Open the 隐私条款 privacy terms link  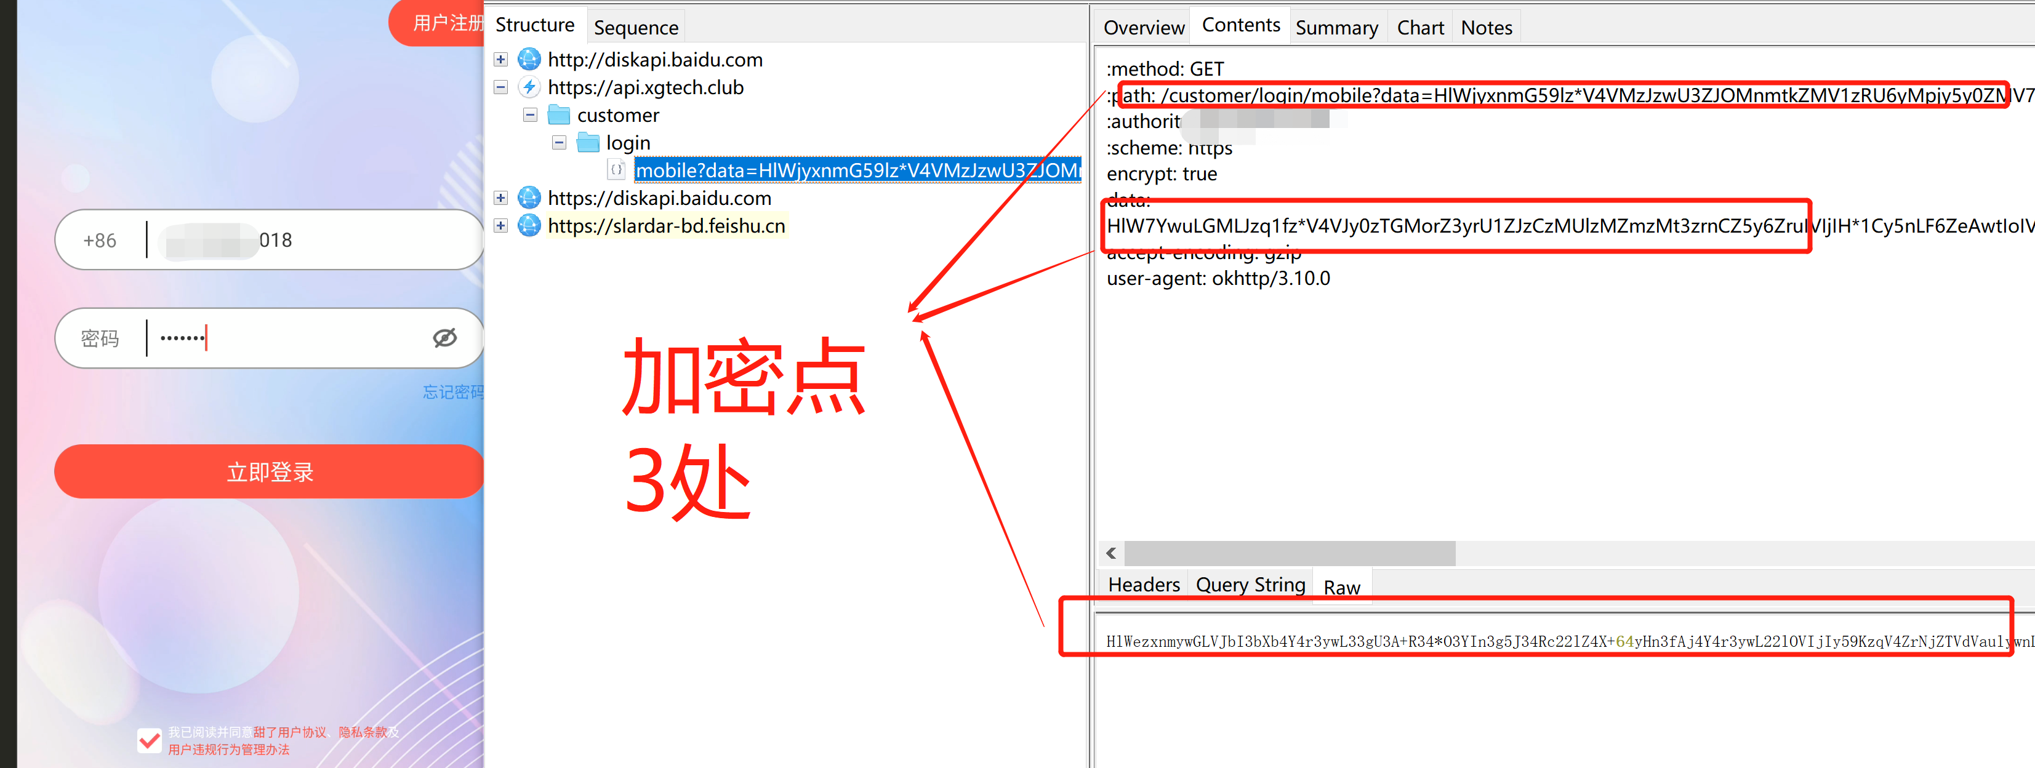[363, 732]
